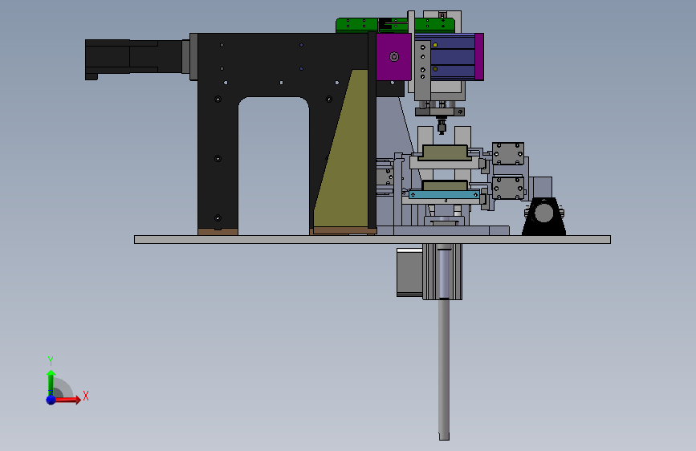Select the long vertical shaft below the plate
The height and width of the screenshot is (451, 696).
[x=444, y=368]
